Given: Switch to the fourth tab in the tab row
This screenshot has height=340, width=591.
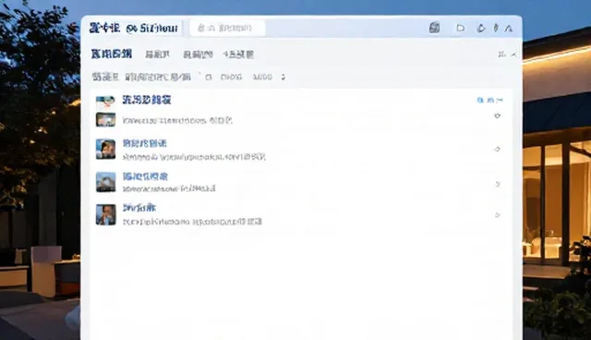Looking at the screenshot, I should click(x=238, y=55).
